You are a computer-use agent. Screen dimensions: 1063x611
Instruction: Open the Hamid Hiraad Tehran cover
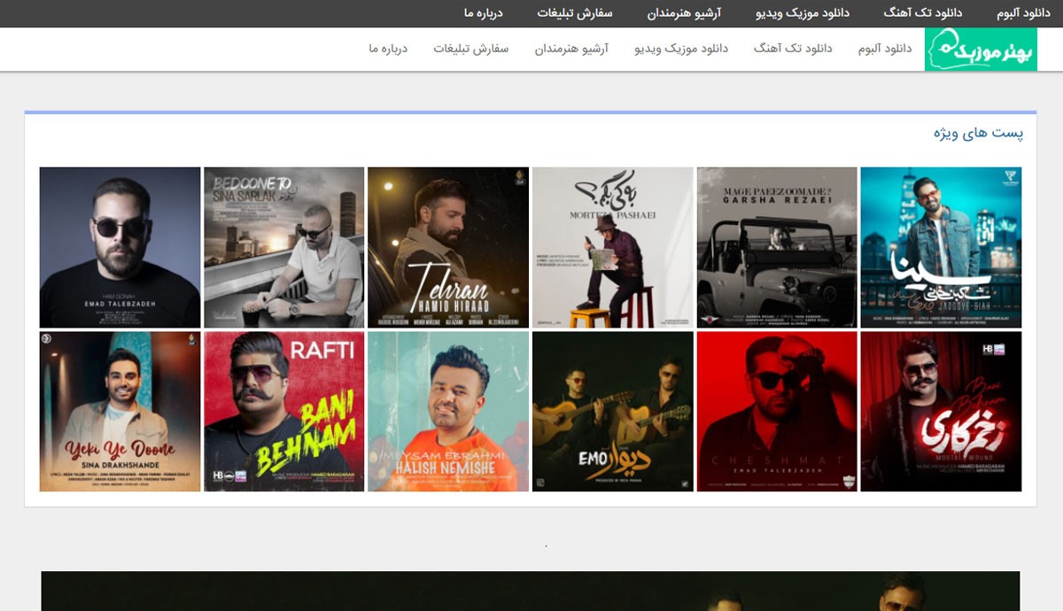click(448, 247)
